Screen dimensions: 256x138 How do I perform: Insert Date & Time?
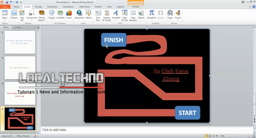click(124, 15)
